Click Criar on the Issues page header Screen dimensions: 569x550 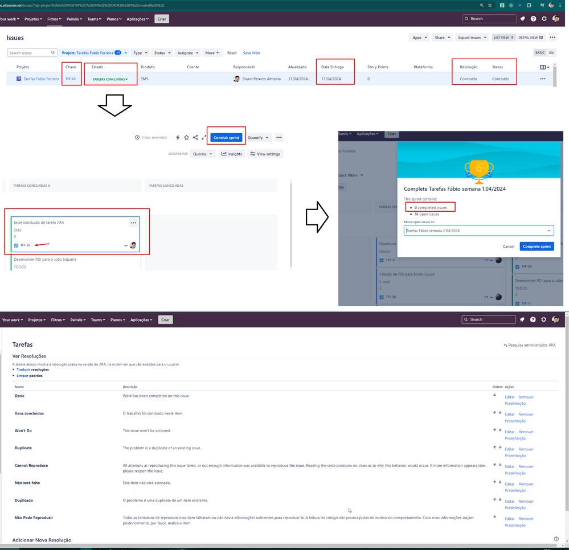[x=162, y=19]
